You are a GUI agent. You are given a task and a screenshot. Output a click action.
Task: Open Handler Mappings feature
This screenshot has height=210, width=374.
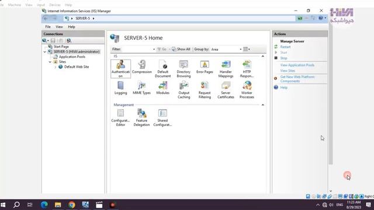(226, 69)
